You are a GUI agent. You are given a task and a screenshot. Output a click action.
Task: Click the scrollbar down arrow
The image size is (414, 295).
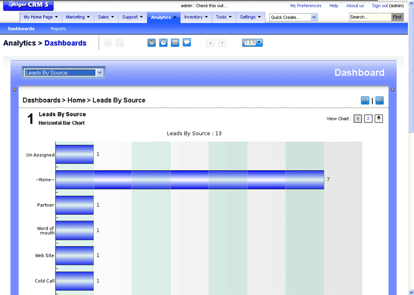point(411,292)
